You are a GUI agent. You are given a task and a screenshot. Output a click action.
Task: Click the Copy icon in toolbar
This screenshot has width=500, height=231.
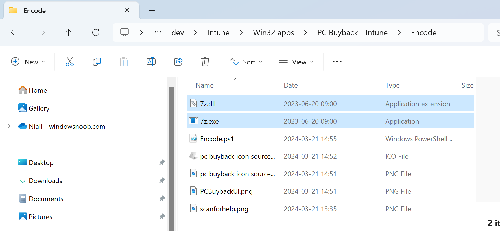coord(97,62)
